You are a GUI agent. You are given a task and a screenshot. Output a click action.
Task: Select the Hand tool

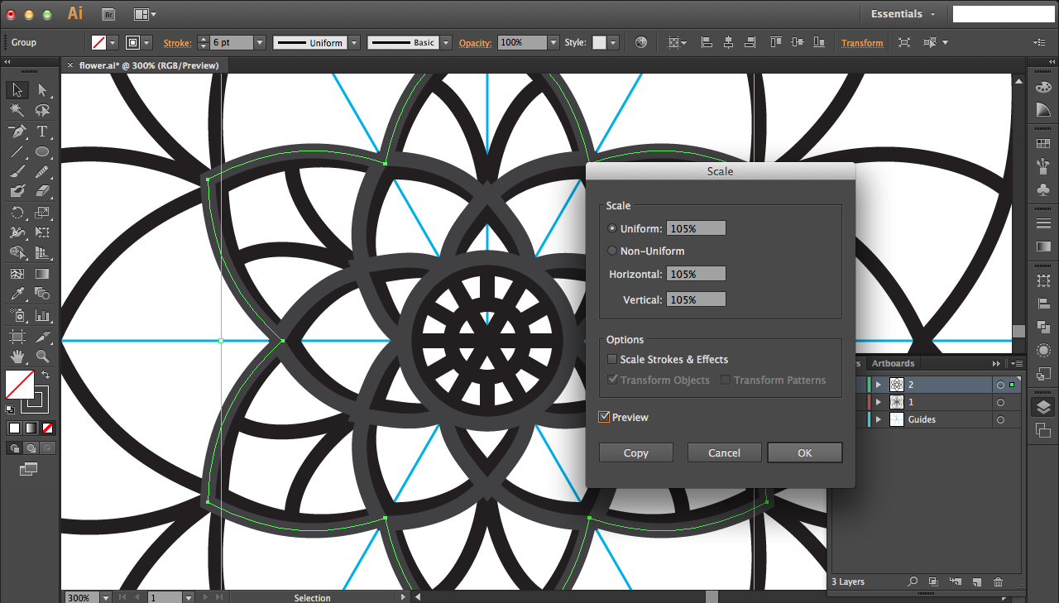[17, 357]
